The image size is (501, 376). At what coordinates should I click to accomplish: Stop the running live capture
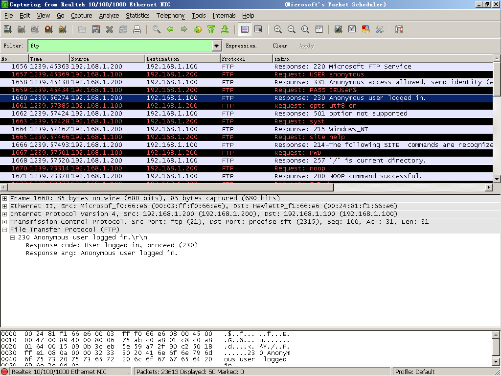click(49, 29)
